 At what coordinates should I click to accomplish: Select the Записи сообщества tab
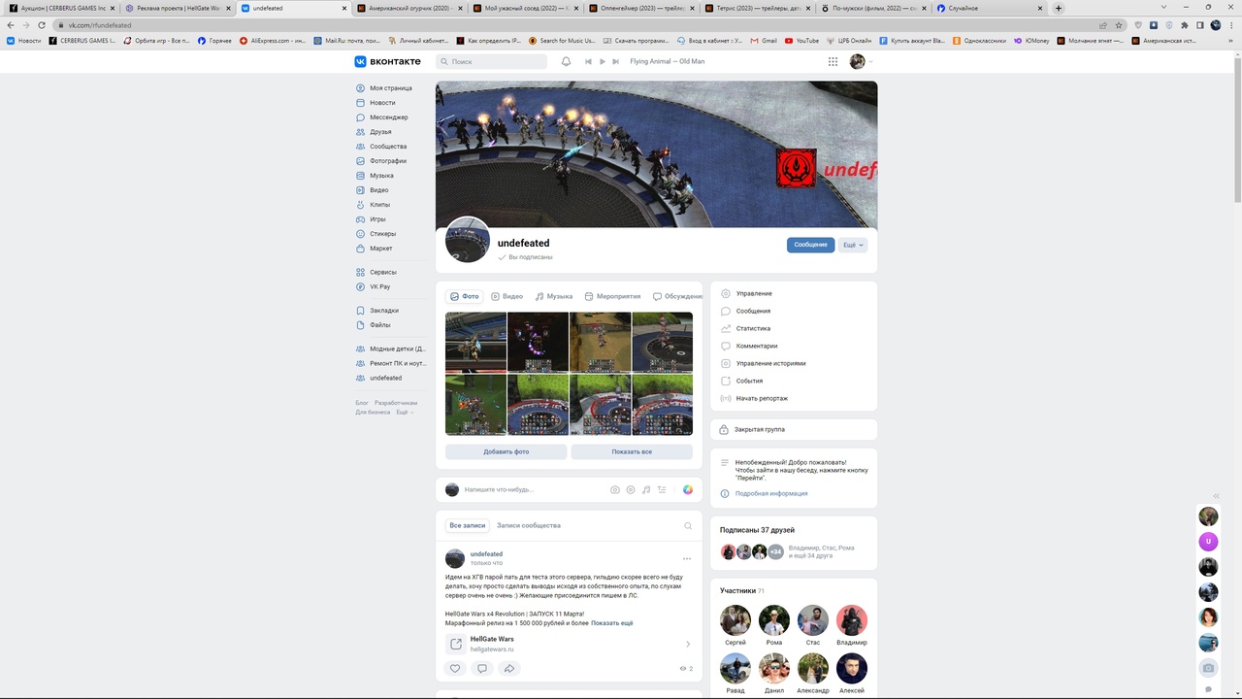tap(529, 525)
